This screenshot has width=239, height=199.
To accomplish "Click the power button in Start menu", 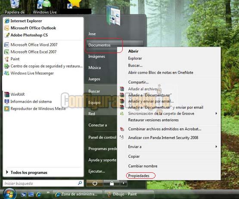I will pyautogui.click(x=95, y=183).
